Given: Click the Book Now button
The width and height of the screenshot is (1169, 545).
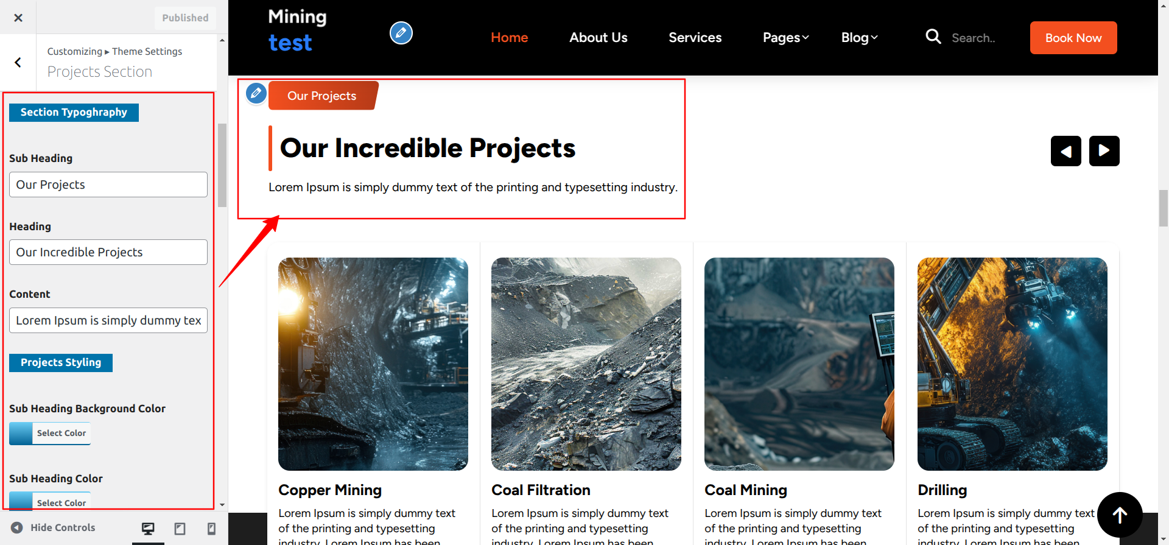Looking at the screenshot, I should pyautogui.click(x=1073, y=38).
